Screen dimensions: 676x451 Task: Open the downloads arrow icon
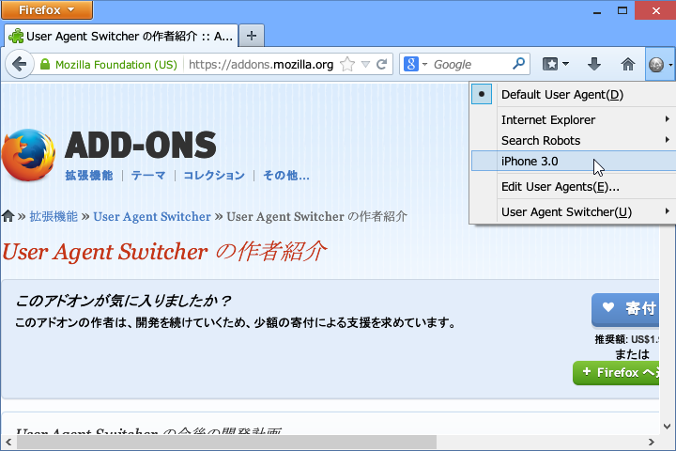tap(594, 64)
